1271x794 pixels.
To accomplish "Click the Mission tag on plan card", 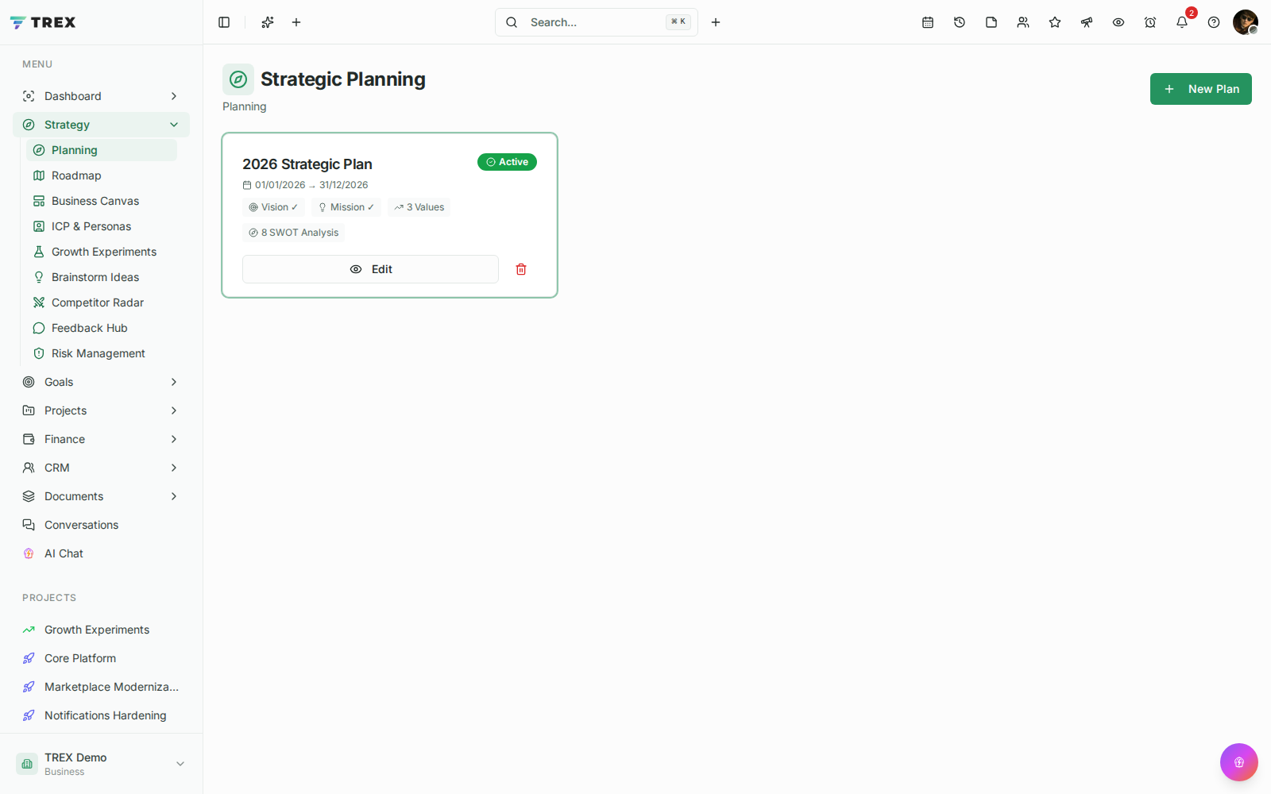I will (346, 207).
